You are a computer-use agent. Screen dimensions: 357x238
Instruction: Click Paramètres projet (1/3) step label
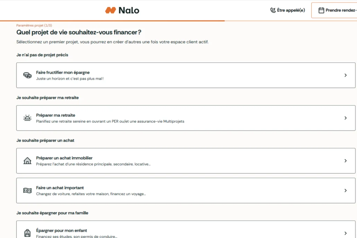pyautogui.click(x=34, y=25)
